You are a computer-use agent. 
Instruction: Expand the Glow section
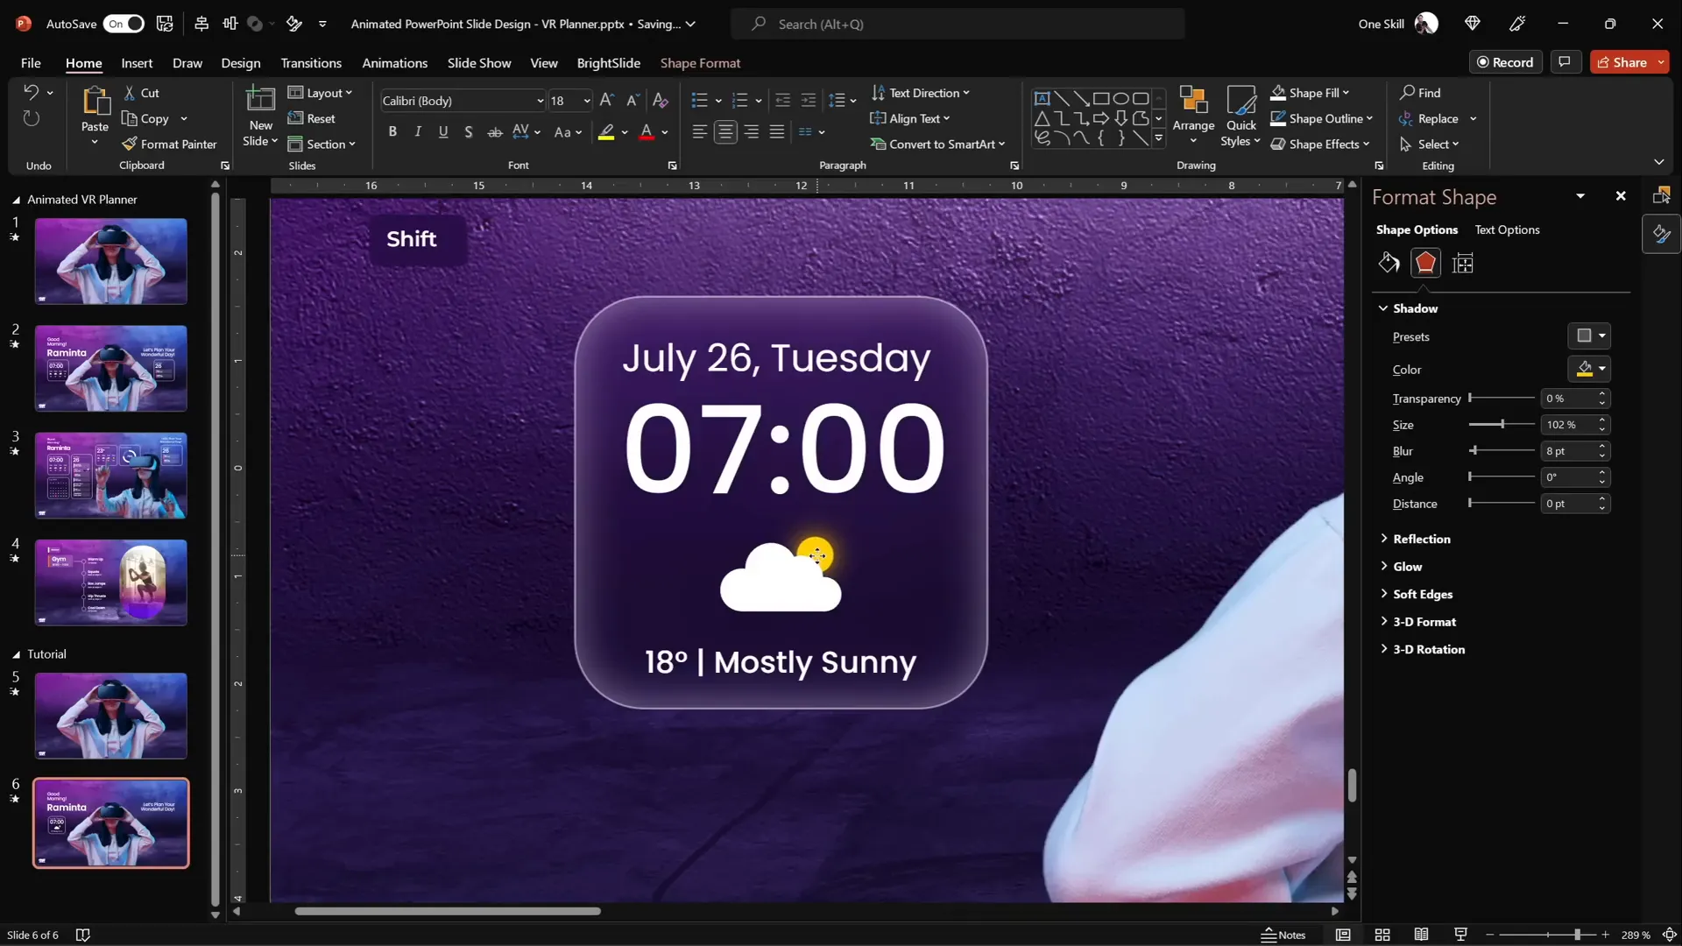pos(1401,567)
